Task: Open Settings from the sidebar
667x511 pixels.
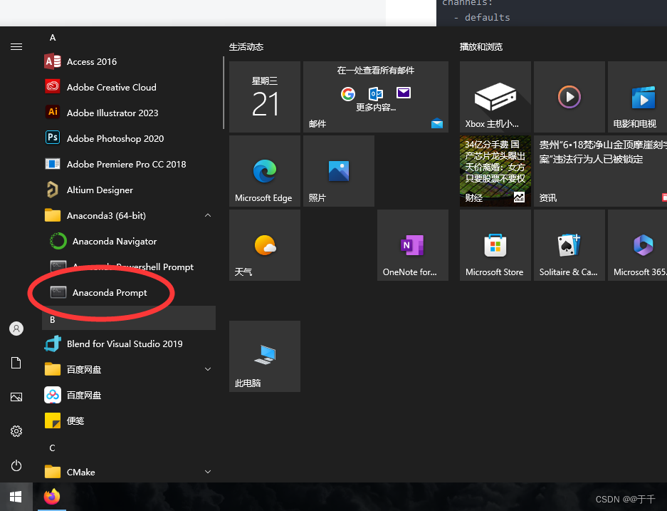Action: [16, 431]
